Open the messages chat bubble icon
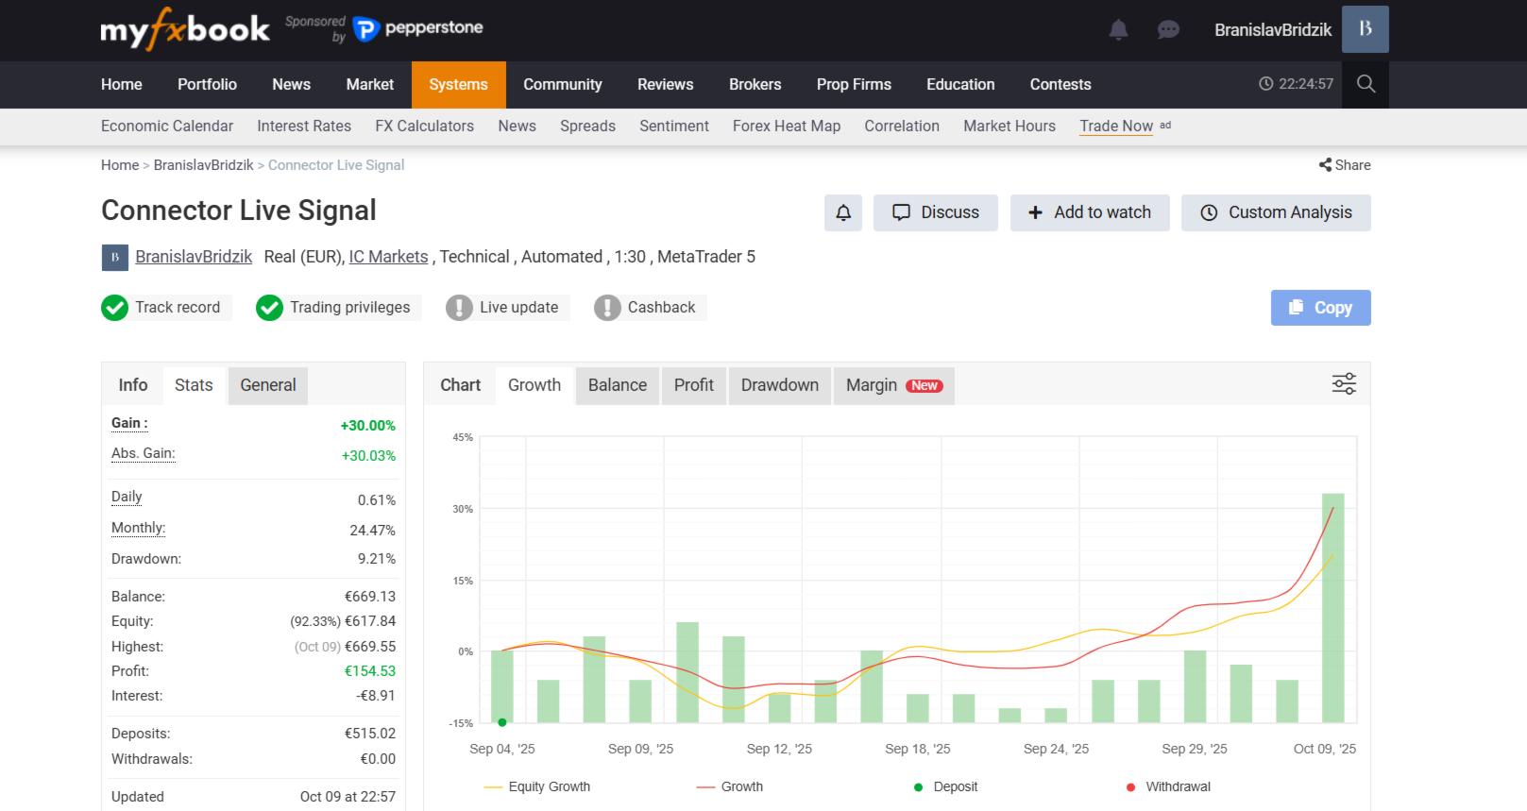 tap(1168, 30)
